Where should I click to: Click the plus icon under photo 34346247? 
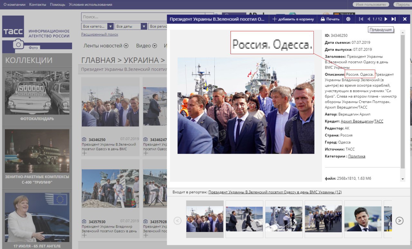click(146, 153)
